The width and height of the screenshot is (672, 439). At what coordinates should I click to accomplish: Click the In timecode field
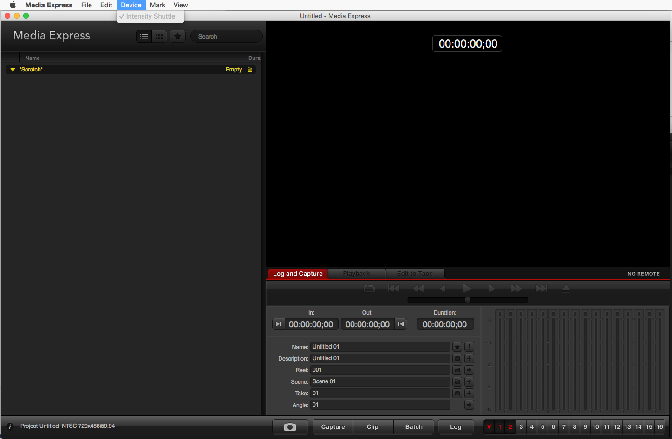(x=311, y=324)
